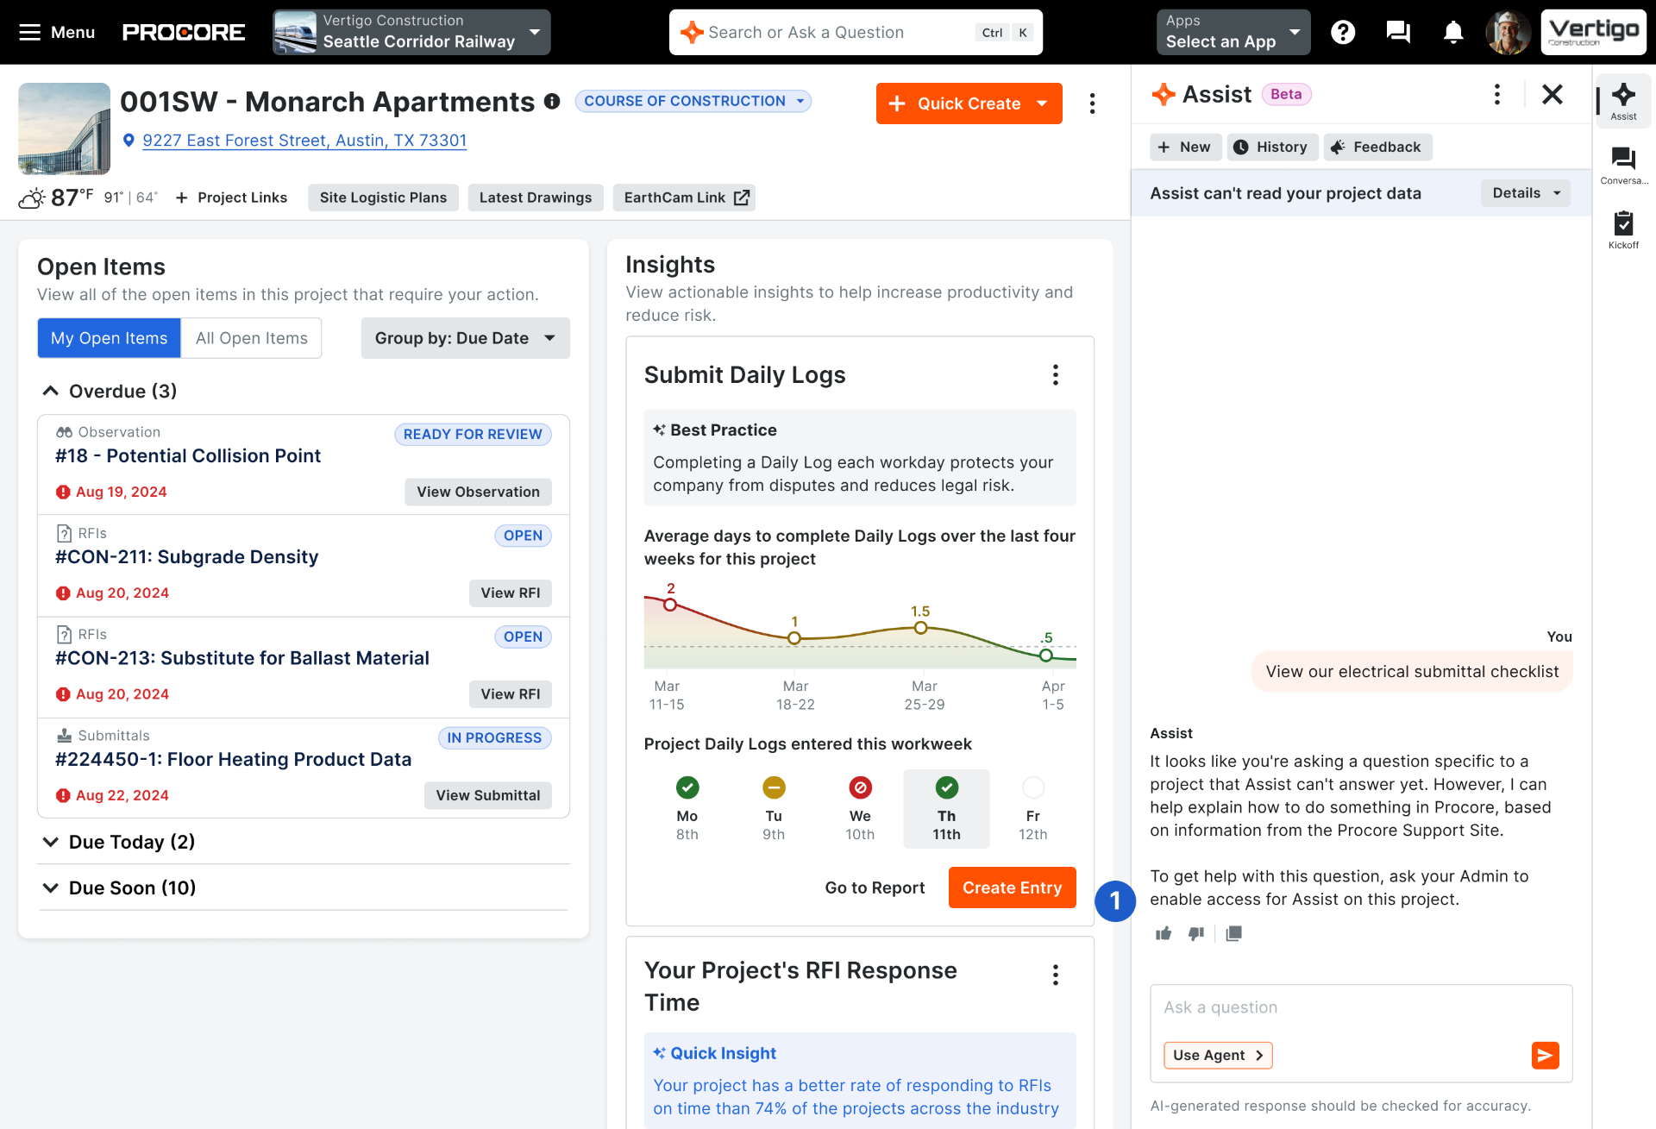The image size is (1656, 1129).
Task: Select Friday 12th daily log status
Action: (x=1033, y=809)
